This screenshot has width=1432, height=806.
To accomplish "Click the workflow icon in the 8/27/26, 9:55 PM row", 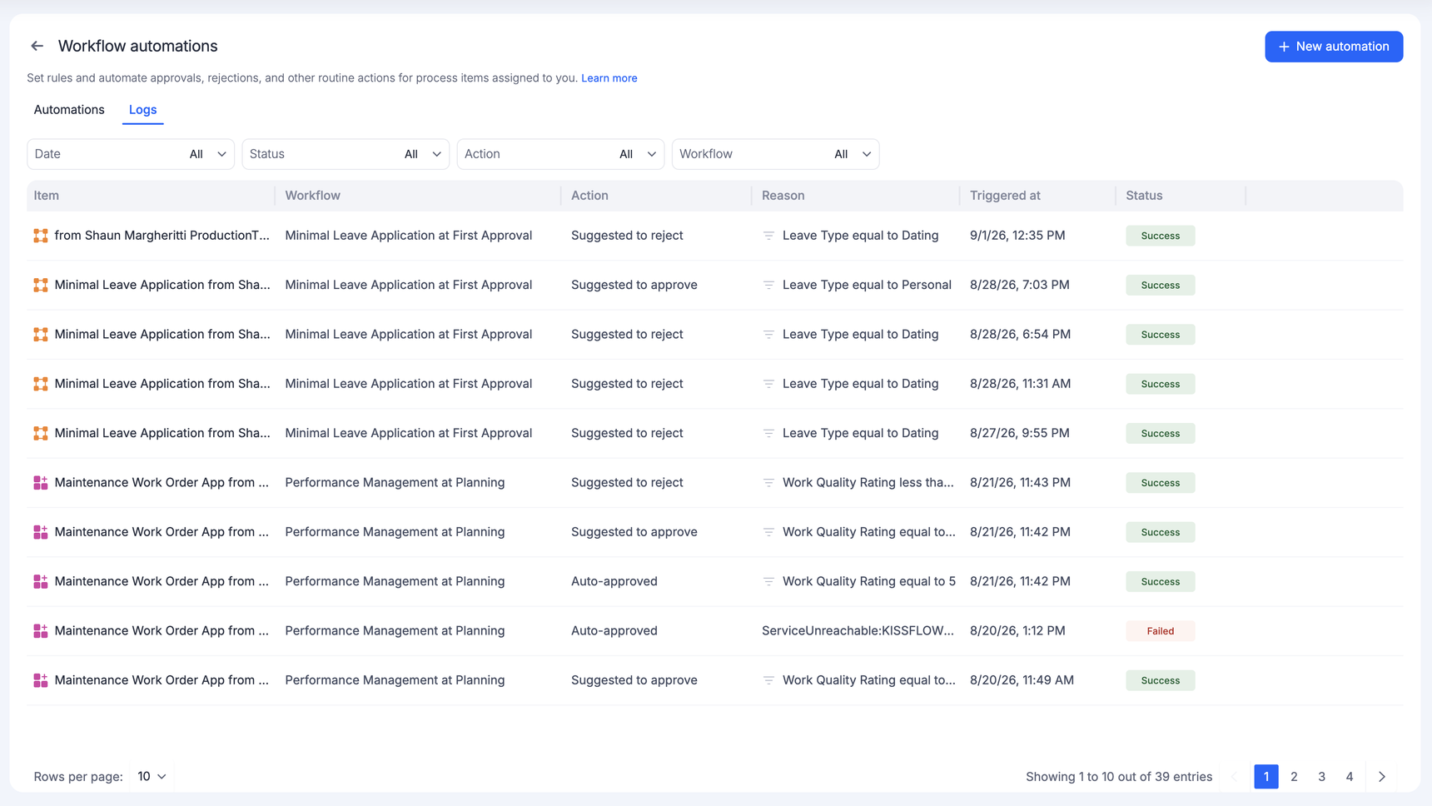I will tap(40, 433).
